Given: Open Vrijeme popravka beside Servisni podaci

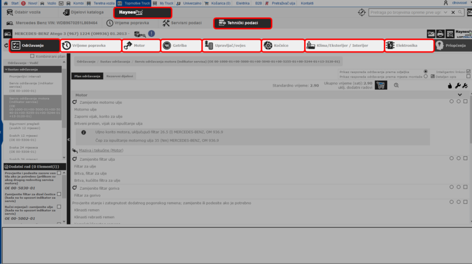Looking at the screenshot, I should pos(128,23).
